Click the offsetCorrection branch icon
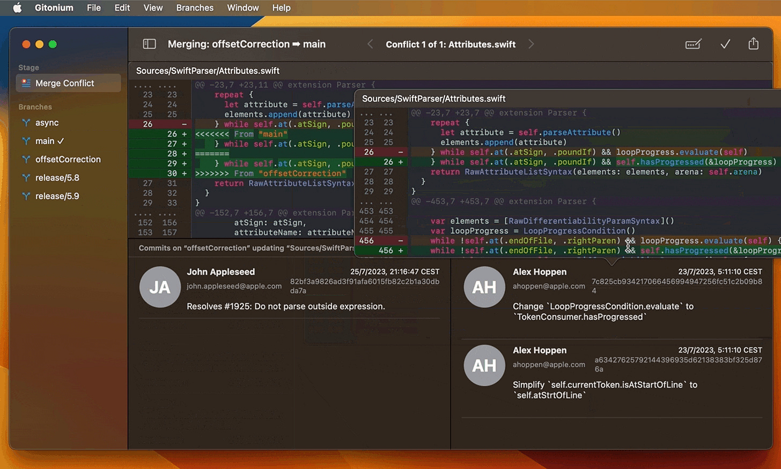The image size is (781, 469). pyautogui.click(x=26, y=159)
